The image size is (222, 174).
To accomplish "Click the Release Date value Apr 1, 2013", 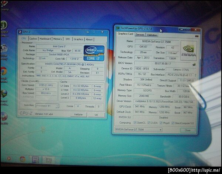I will pyautogui.click(x=143, y=58).
